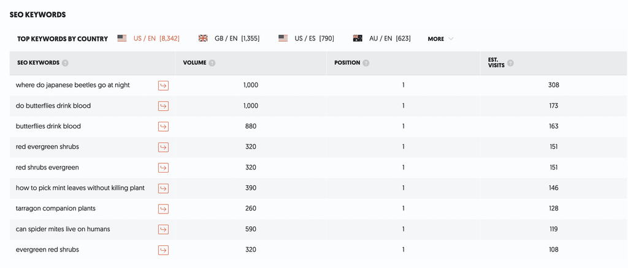Viewport: 628px width, 268px height.
Task: Switch to US / ES keywords tab
Action: pyautogui.click(x=306, y=39)
